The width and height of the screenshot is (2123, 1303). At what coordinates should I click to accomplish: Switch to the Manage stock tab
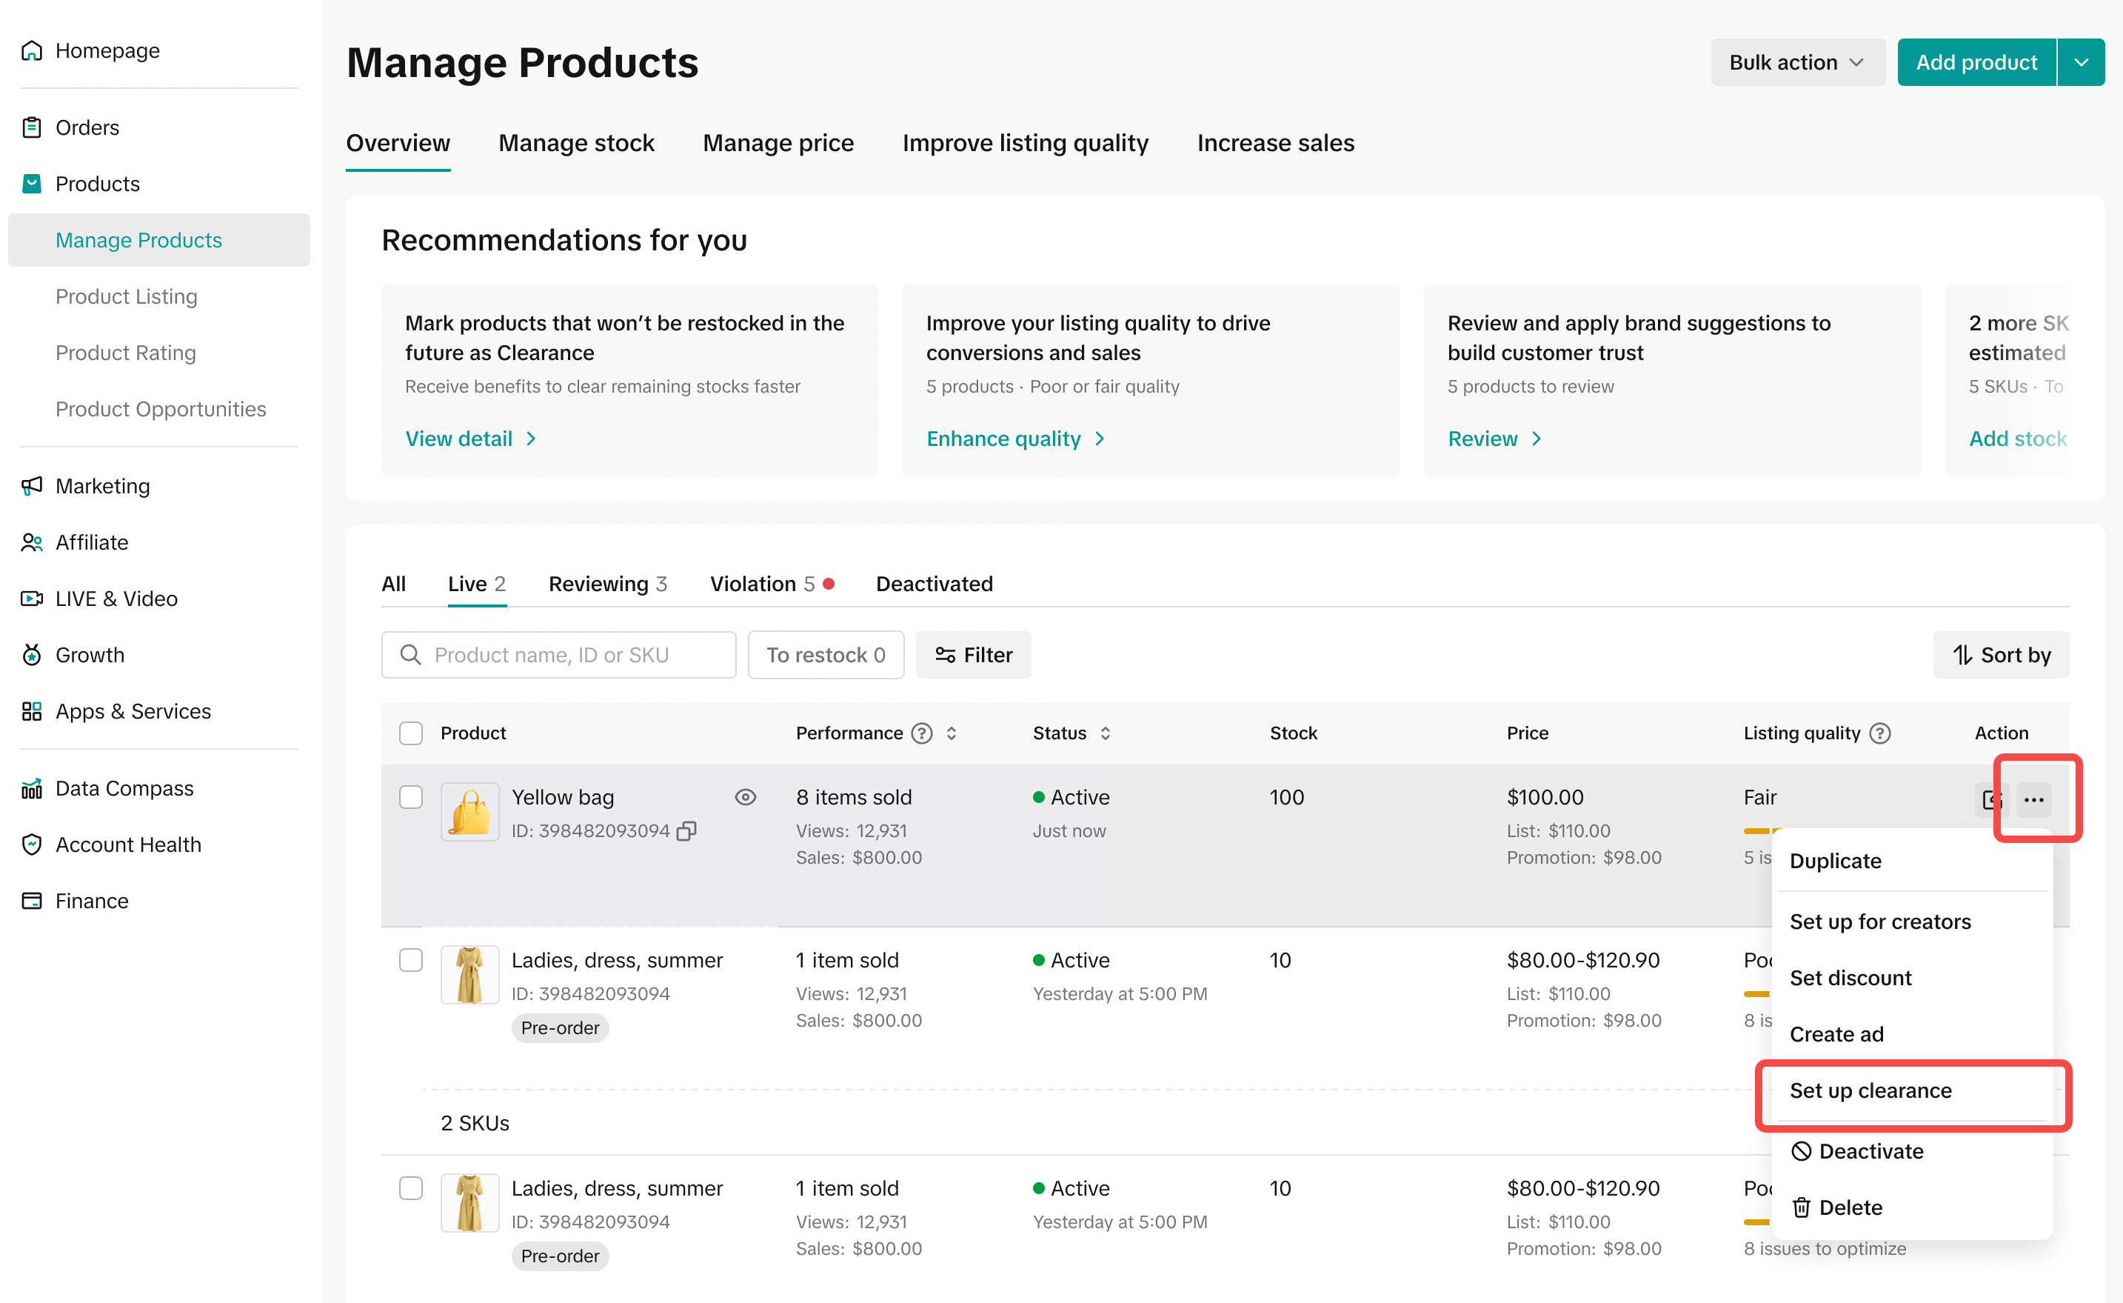point(576,143)
